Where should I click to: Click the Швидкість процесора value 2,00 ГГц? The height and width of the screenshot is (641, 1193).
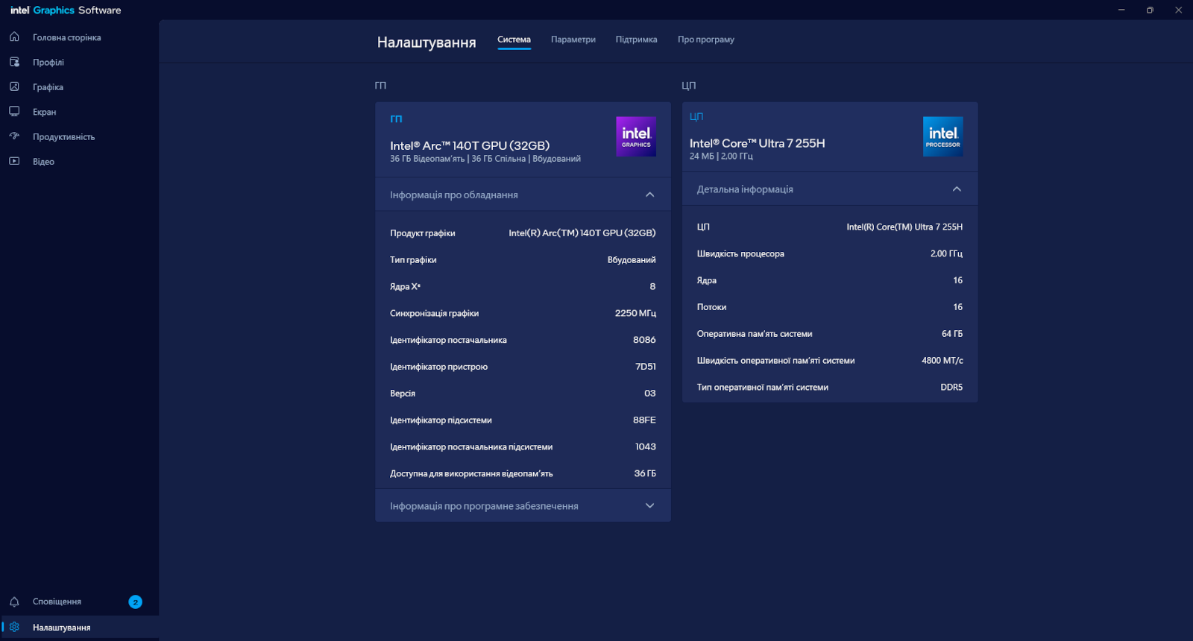coord(947,253)
